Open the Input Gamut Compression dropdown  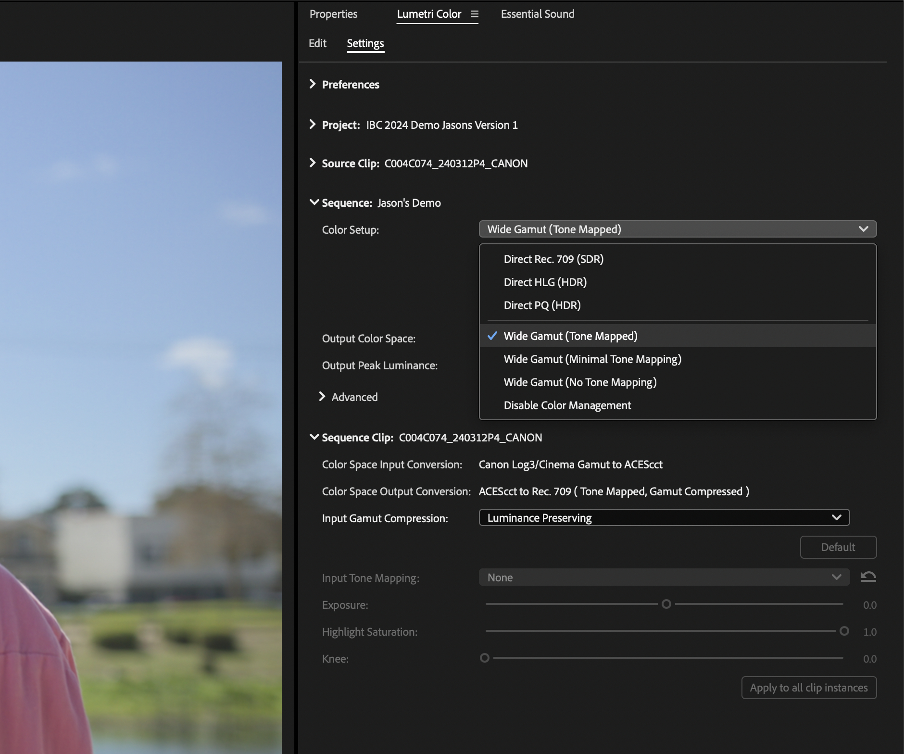pos(664,518)
